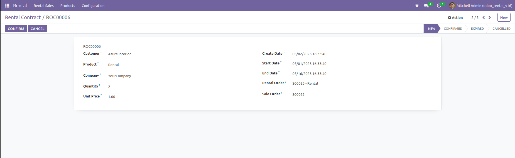Image resolution: width=515 pixels, height=158 pixels.
Task: Show help mark beside Sale Order label
Action: [x=281, y=93]
